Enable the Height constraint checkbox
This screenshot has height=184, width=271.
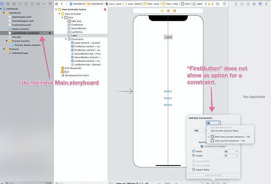pos(190,155)
